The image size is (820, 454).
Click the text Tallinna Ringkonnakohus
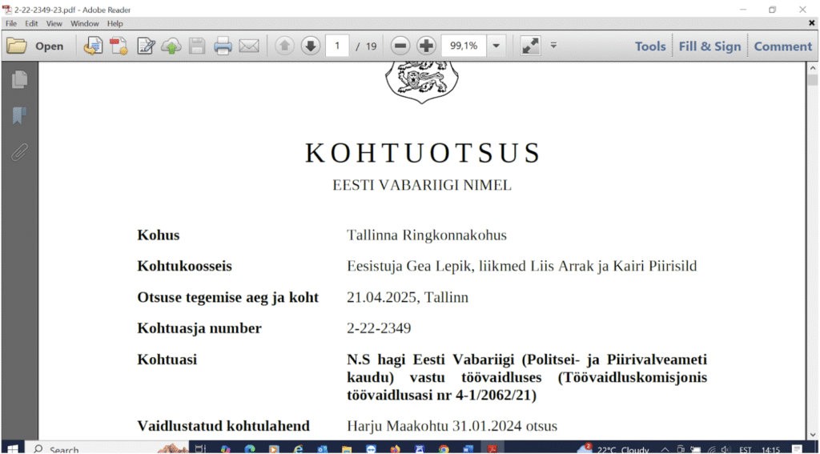click(x=427, y=235)
